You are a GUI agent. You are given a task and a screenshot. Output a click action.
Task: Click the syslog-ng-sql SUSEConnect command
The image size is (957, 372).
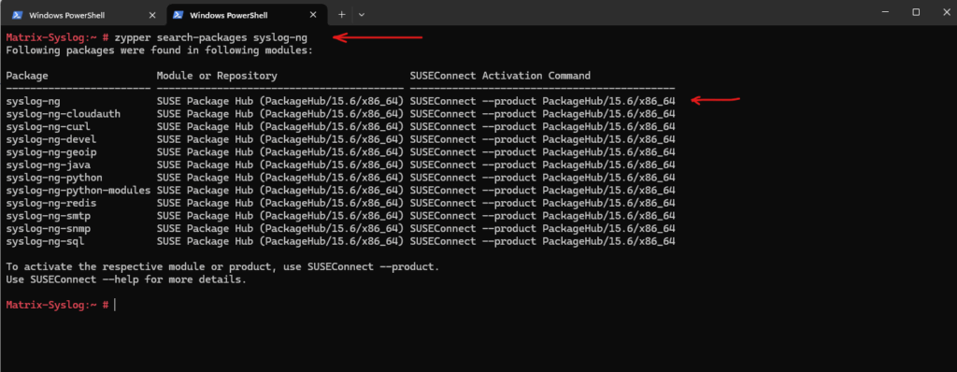click(543, 242)
